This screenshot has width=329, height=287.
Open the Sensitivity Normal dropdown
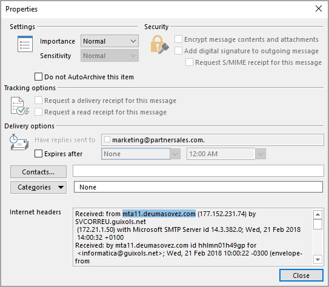110,56
